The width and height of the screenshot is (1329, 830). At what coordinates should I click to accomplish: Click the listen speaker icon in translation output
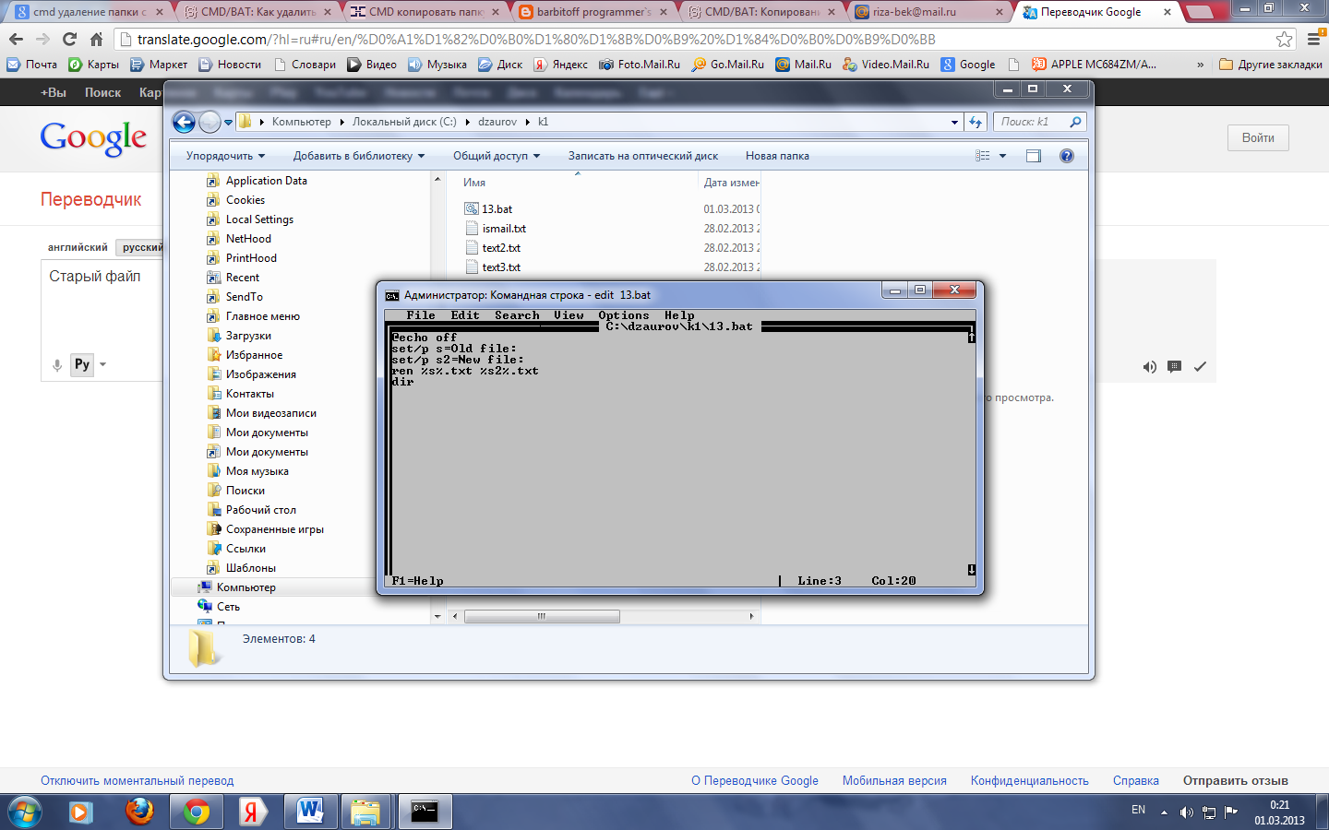1149,367
